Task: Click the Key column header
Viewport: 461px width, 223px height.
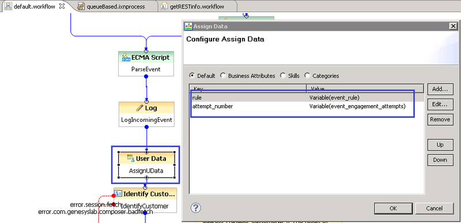Action: click(x=248, y=88)
